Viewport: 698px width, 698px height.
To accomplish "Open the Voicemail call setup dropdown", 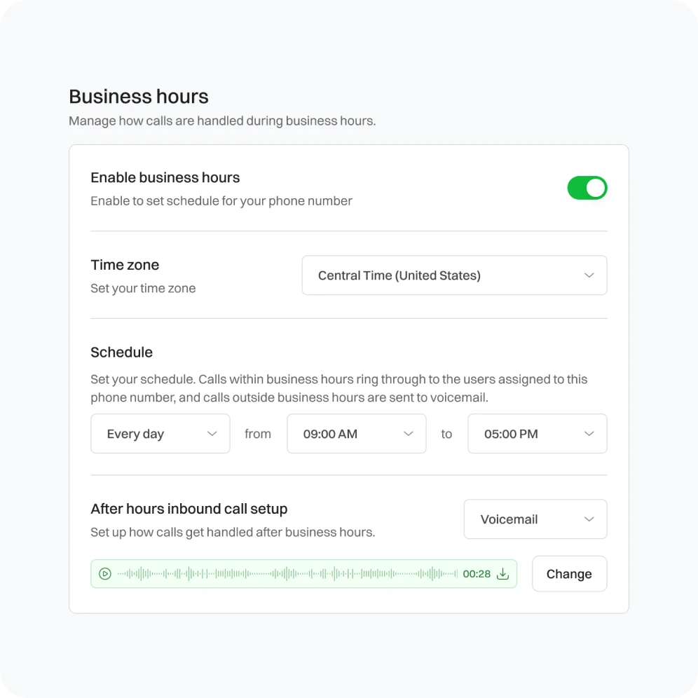I will pyautogui.click(x=535, y=519).
